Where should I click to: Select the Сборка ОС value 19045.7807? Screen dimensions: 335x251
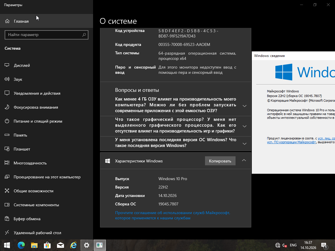(168, 204)
